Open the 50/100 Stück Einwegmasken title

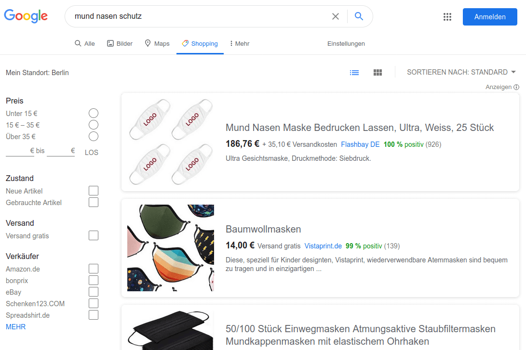[x=360, y=335]
